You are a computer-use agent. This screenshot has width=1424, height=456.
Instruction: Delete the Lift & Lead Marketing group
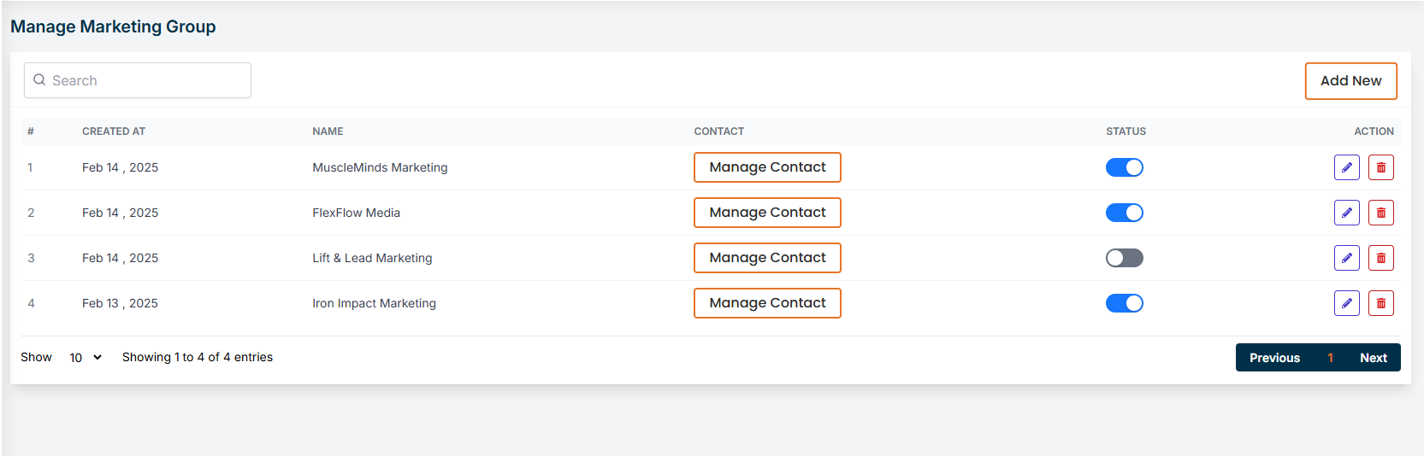1380,258
